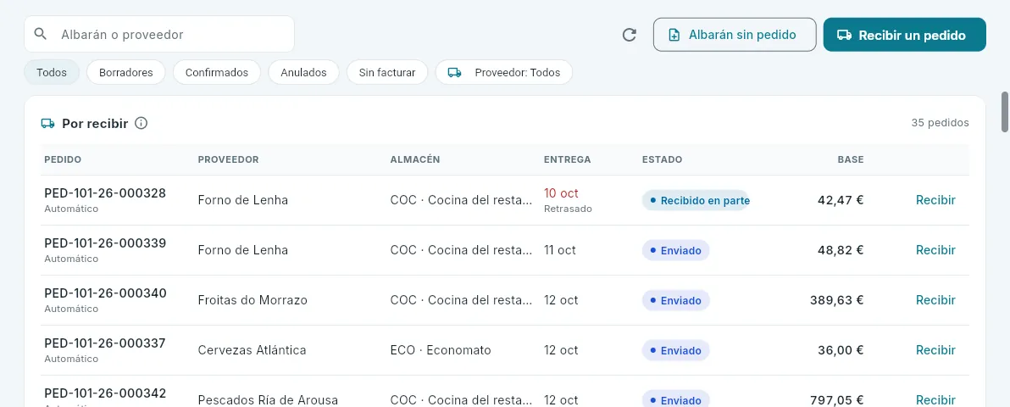Select the Borradores filter chip

coord(126,72)
